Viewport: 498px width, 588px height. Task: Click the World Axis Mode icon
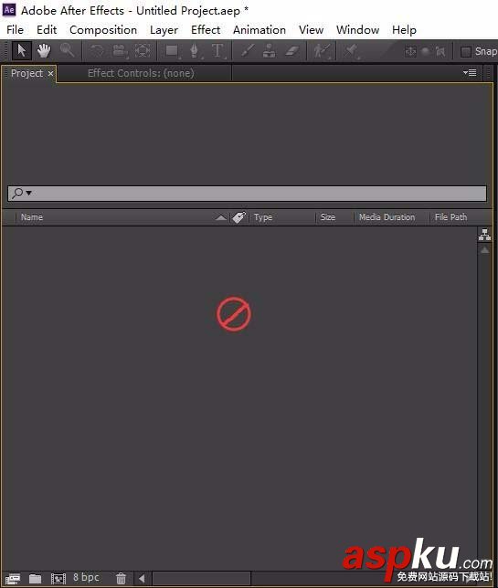(x=426, y=51)
